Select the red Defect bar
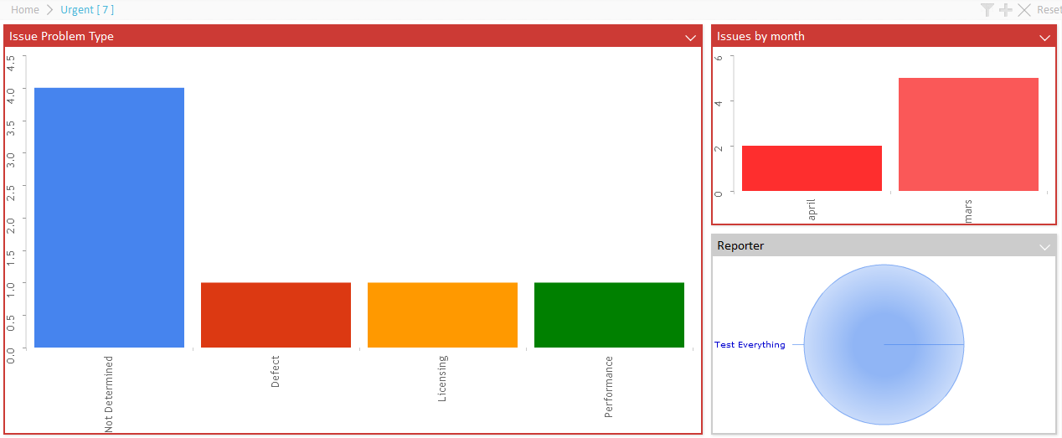Image resolution: width=1062 pixels, height=438 pixels. (276, 315)
